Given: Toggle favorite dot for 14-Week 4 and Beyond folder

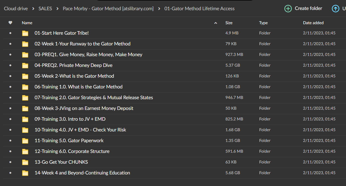Looking at the screenshot, I should (x=10, y=173).
